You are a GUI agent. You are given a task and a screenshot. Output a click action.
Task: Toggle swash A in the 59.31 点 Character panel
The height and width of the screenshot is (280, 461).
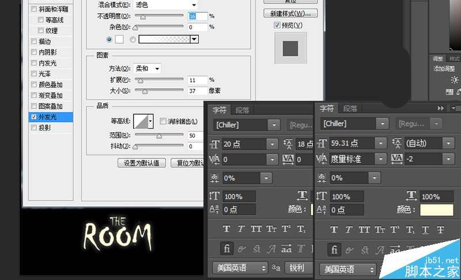380,250
